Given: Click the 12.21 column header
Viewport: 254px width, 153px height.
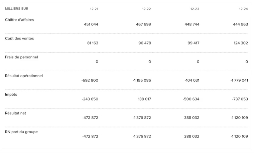Looking at the screenshot, I should 94,9.
